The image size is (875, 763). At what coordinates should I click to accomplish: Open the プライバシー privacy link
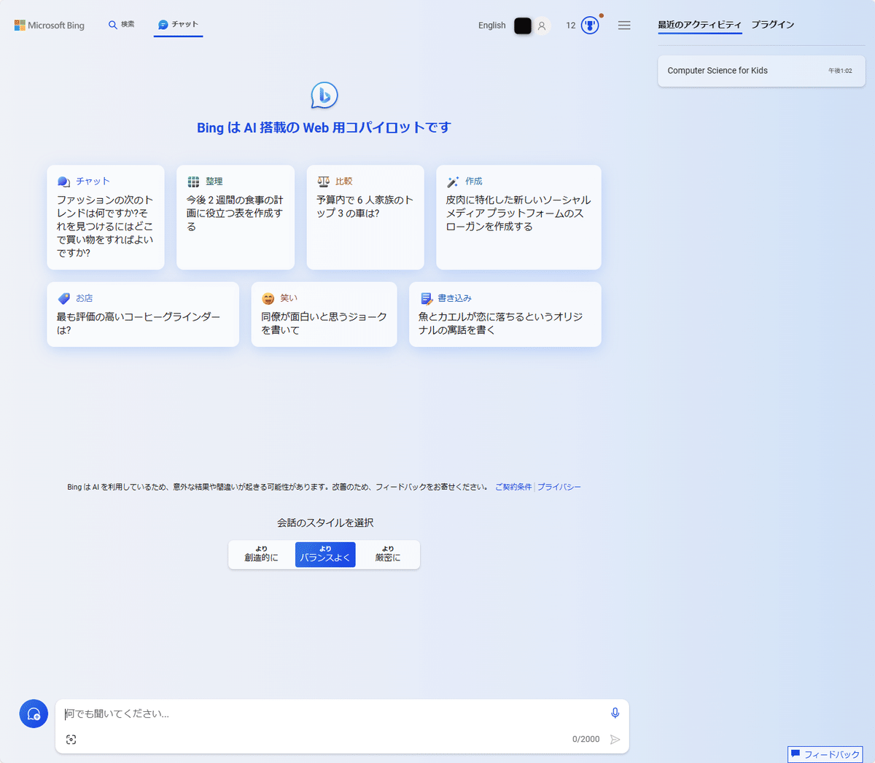pos(559,487)
